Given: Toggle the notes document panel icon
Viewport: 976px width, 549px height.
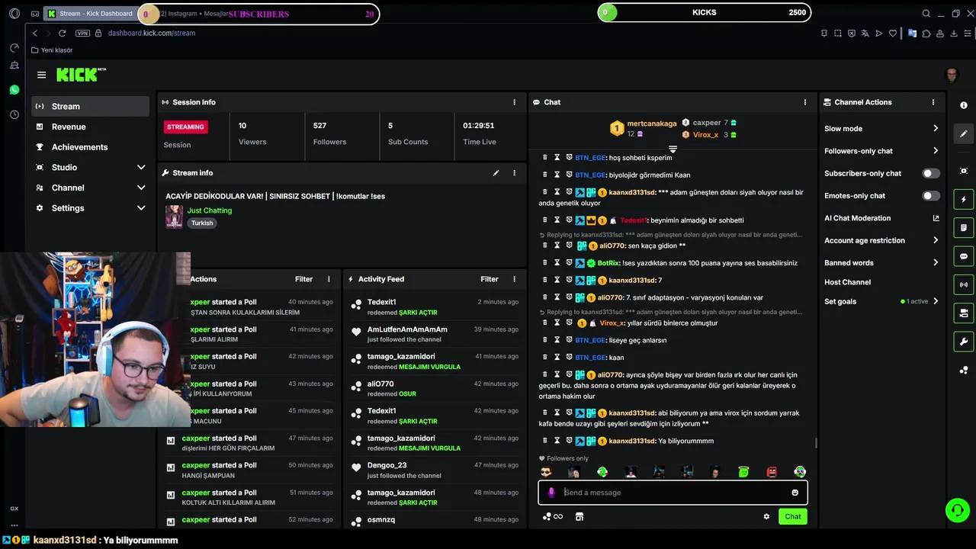Looking at the screenshot, I should tap(964, 228).
